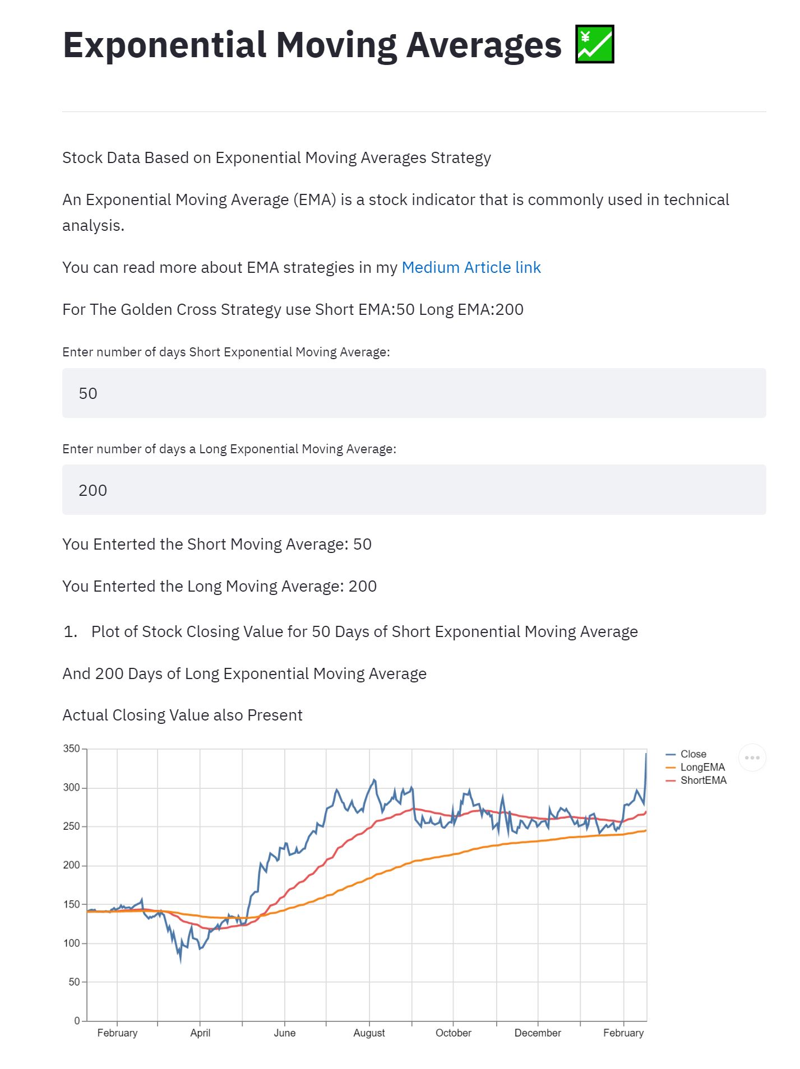Click the February label on the x-axis
The image size is (800, 1069).
[118, 1032]
